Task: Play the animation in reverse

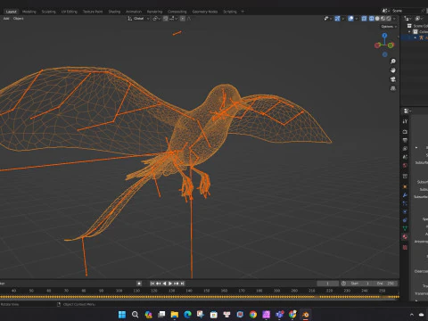Action: 164,284
